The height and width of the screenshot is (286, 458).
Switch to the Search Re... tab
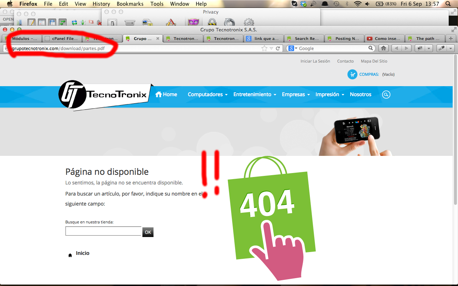[x=304, y=39]
